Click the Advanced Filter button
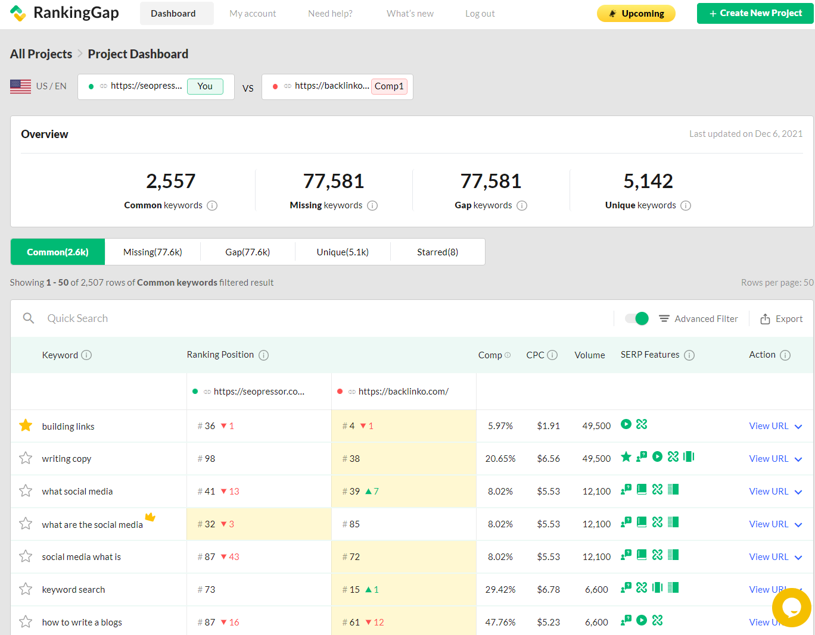 click(x=698, y=319)
